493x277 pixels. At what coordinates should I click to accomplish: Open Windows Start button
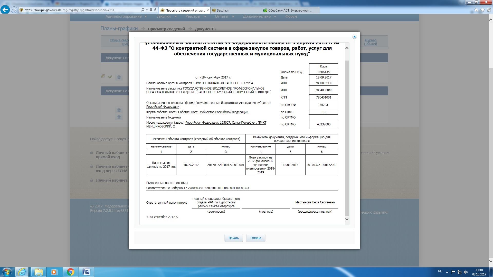(7, 272)
